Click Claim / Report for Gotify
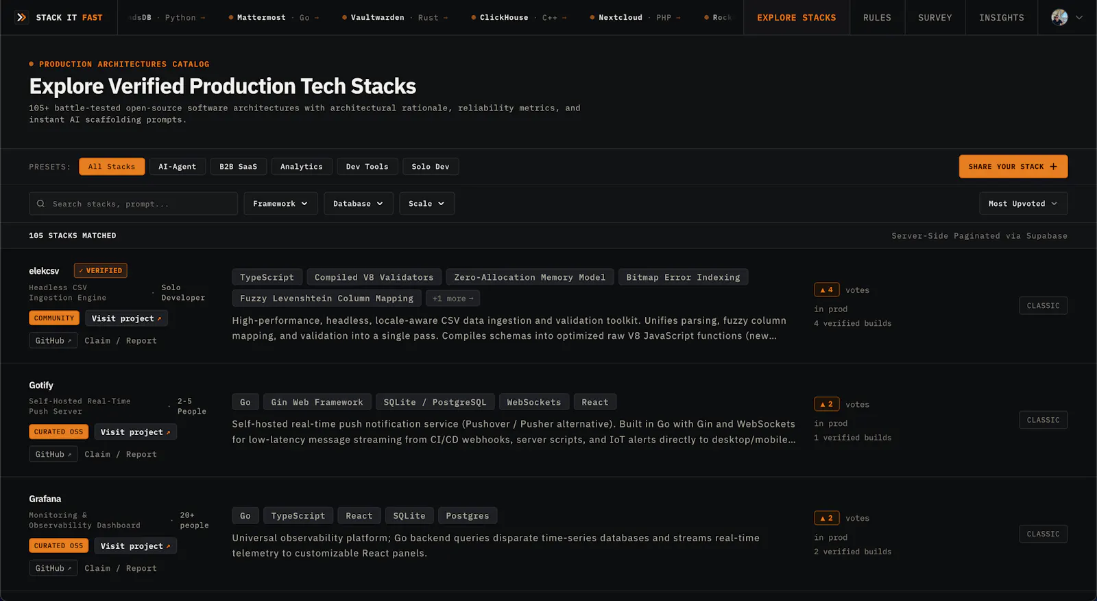Image resolution: width=1097 pixels, height=601 pixels. coord(121,454)
